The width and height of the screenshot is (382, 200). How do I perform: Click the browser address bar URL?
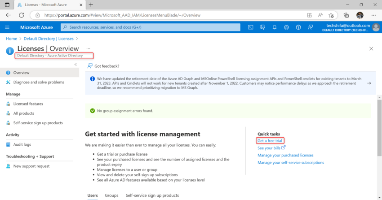122,15
